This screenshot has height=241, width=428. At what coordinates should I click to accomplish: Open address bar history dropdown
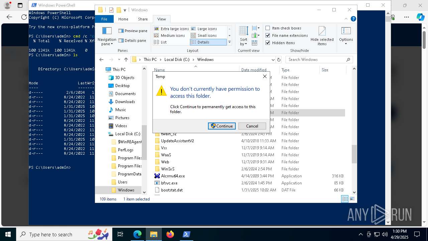point(273,60)
